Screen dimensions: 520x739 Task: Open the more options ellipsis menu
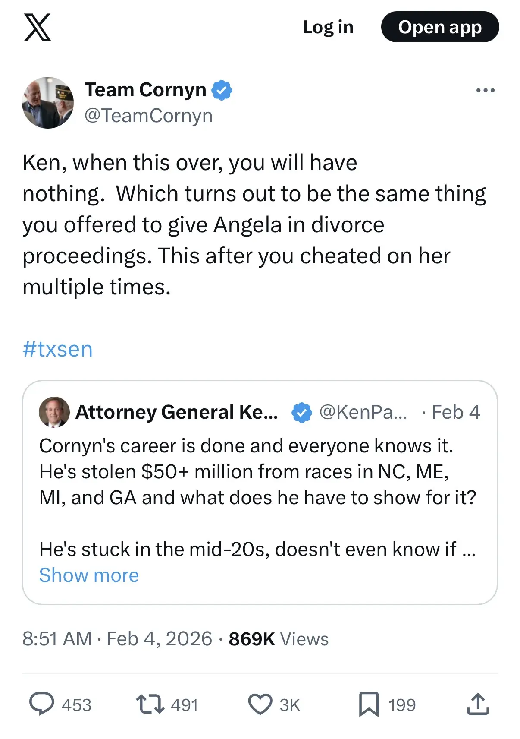(485, 90)
